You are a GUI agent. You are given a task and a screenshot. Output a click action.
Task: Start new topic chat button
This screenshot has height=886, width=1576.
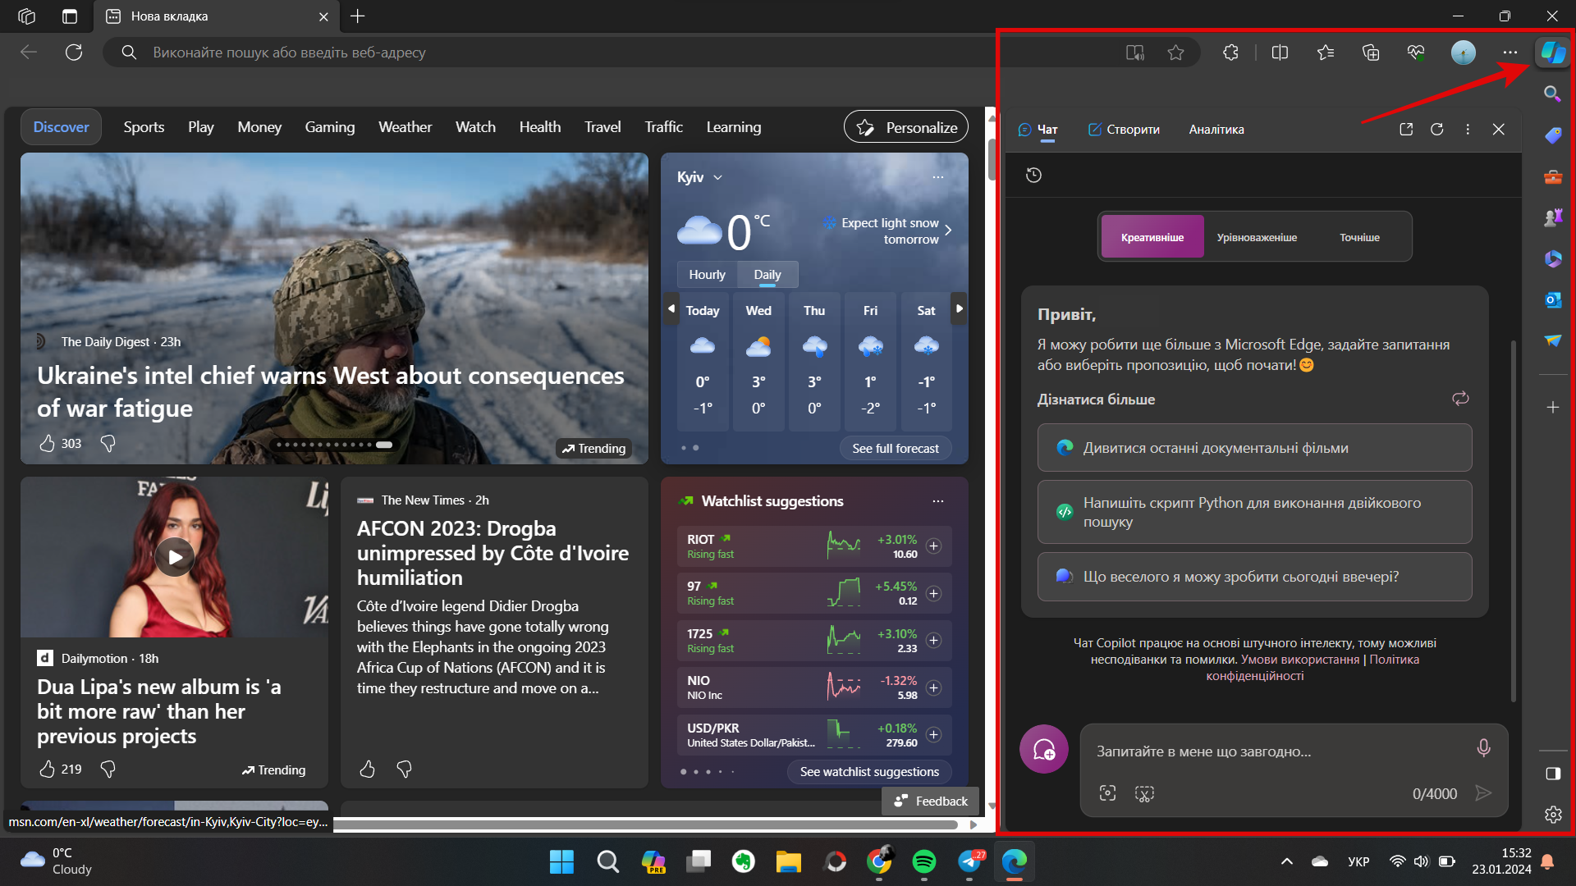(1043, 749)
